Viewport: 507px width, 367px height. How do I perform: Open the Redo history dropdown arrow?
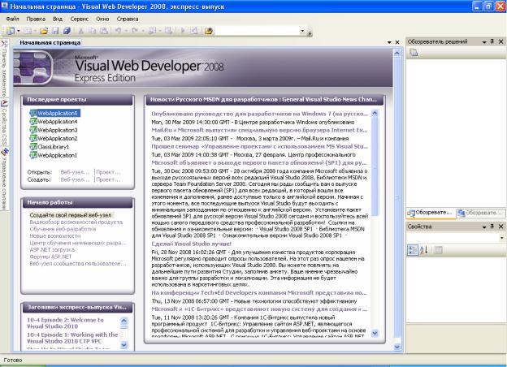pos(143,31)
